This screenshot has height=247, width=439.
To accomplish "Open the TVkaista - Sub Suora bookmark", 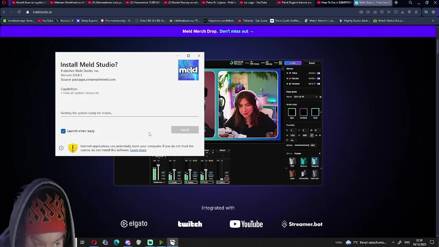I will point(252,21).
